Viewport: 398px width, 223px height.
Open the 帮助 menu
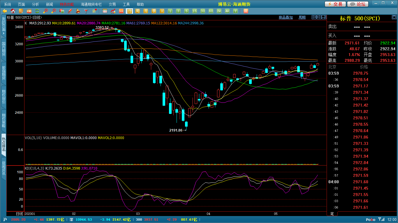click(140, 4)
